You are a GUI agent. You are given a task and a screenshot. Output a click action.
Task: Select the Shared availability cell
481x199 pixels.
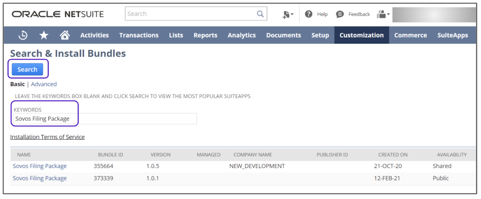click(x=442, y=166)
